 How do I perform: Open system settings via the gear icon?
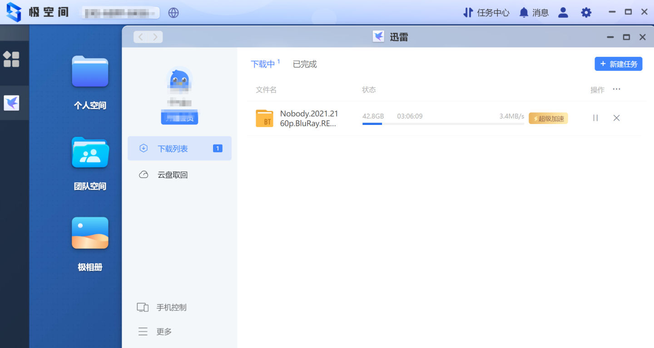point(586,12)
